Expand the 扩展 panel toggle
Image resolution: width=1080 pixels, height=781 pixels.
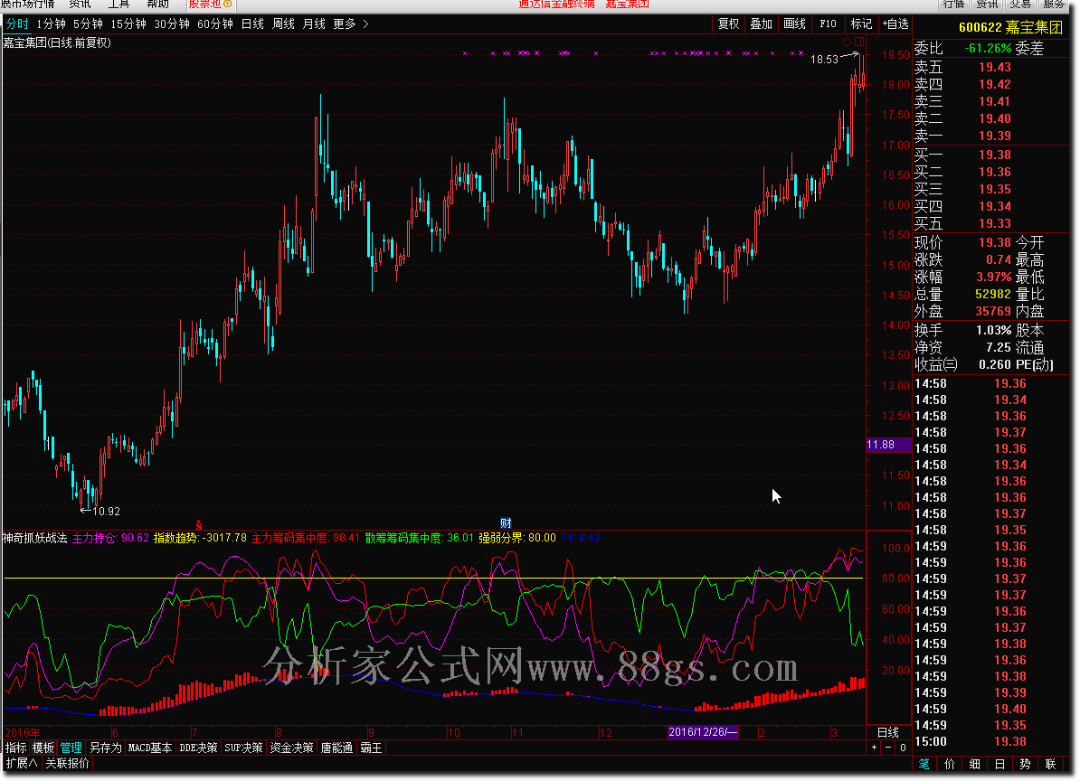tap(22, 763)
